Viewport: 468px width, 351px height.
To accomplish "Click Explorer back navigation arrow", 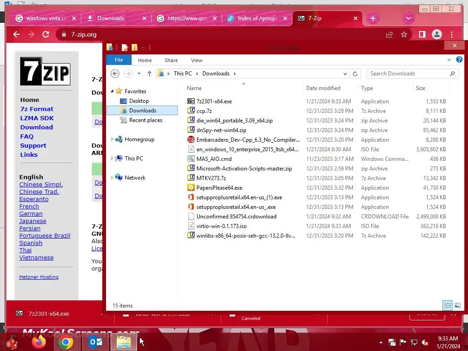I will coord(115,74).
